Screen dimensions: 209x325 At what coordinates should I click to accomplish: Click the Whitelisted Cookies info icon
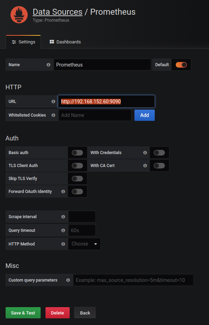tap(53, 115)
